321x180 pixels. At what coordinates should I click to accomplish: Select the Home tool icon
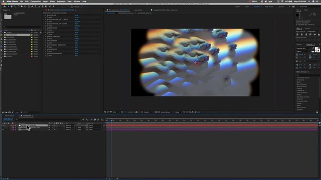[5, 6]
